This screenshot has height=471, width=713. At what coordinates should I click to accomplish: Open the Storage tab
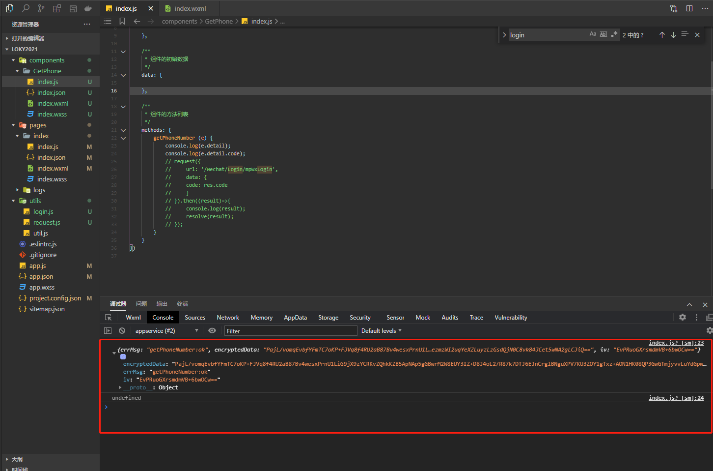click(x=328, y=318)
